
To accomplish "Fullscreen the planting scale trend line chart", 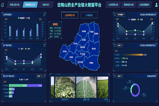I will click(x=115, y=15).
